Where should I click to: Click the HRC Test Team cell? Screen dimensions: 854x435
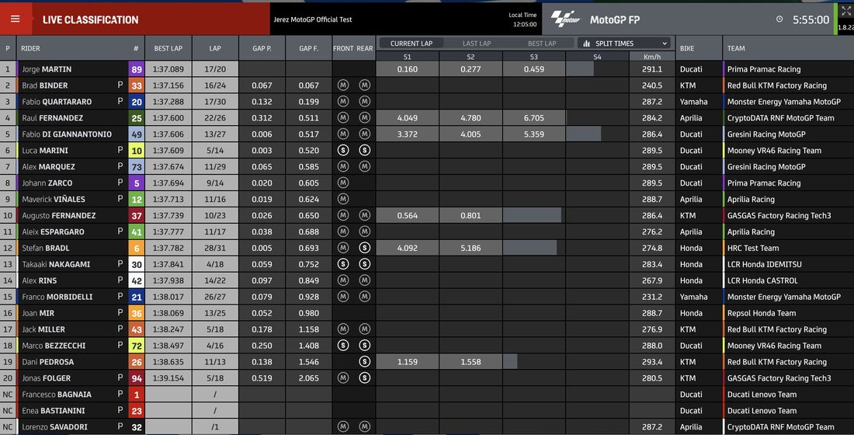pos(753,248)
